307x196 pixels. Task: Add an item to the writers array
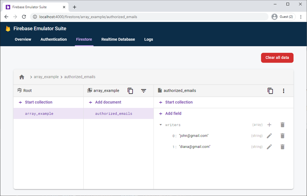click(269, 125)
